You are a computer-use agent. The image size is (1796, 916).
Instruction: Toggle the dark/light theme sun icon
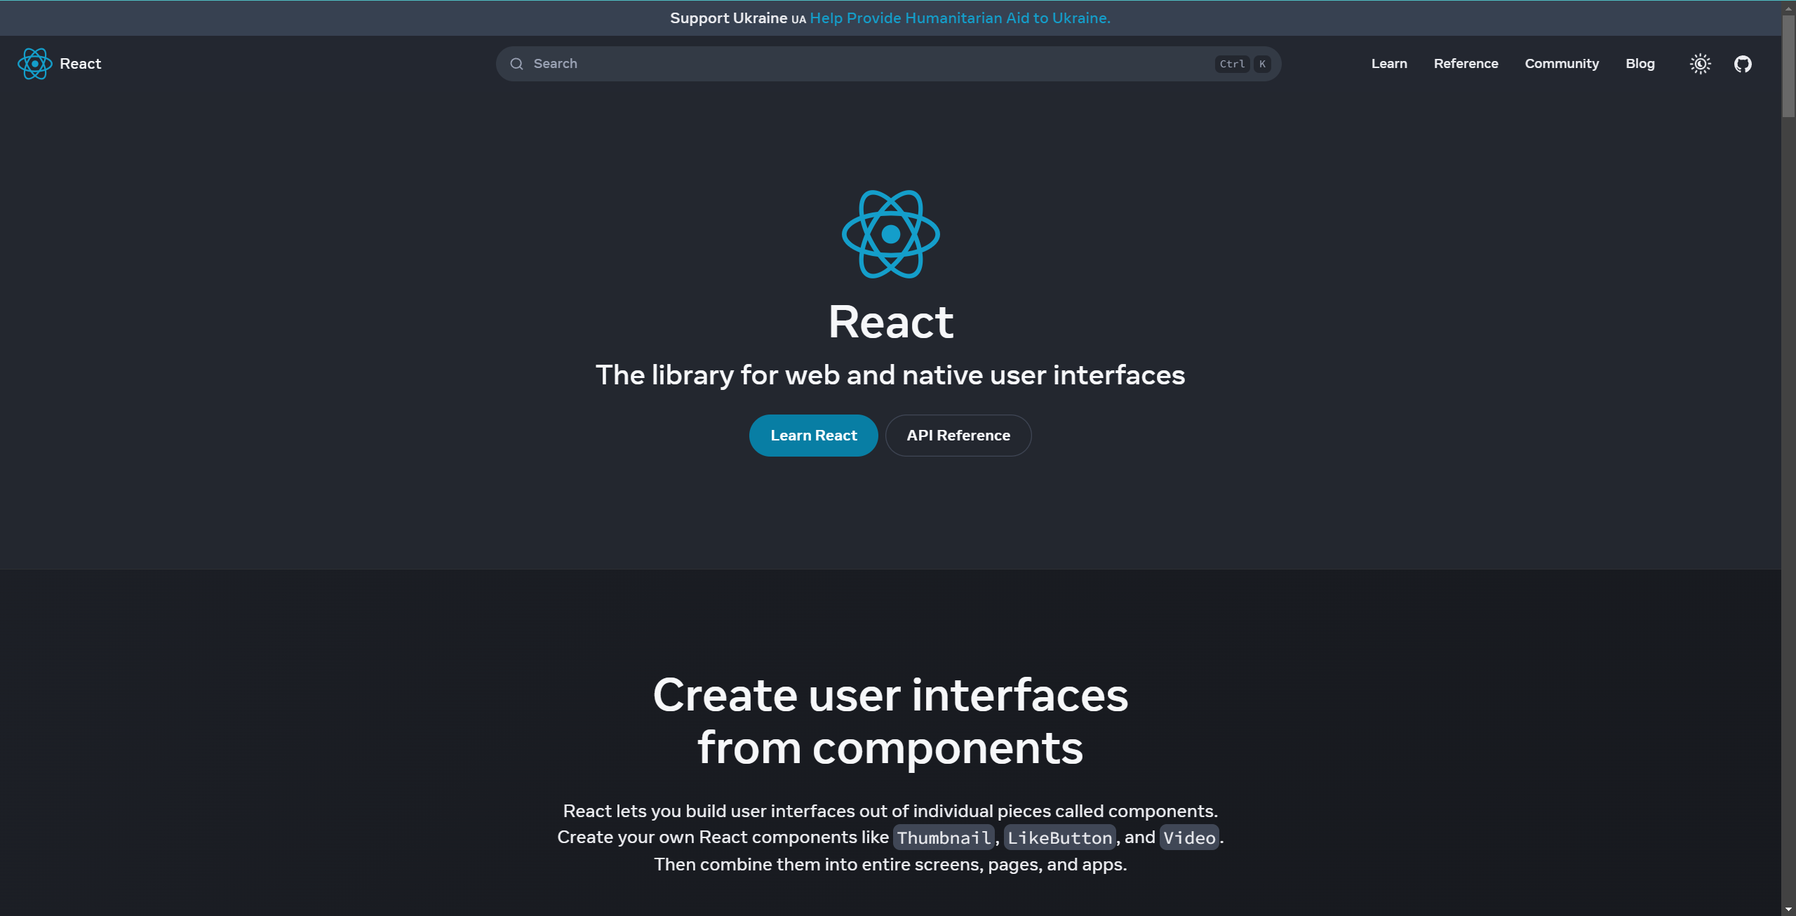1701,64
